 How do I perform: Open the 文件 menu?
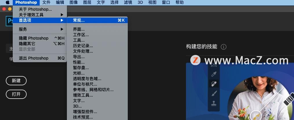coord(46,2)
